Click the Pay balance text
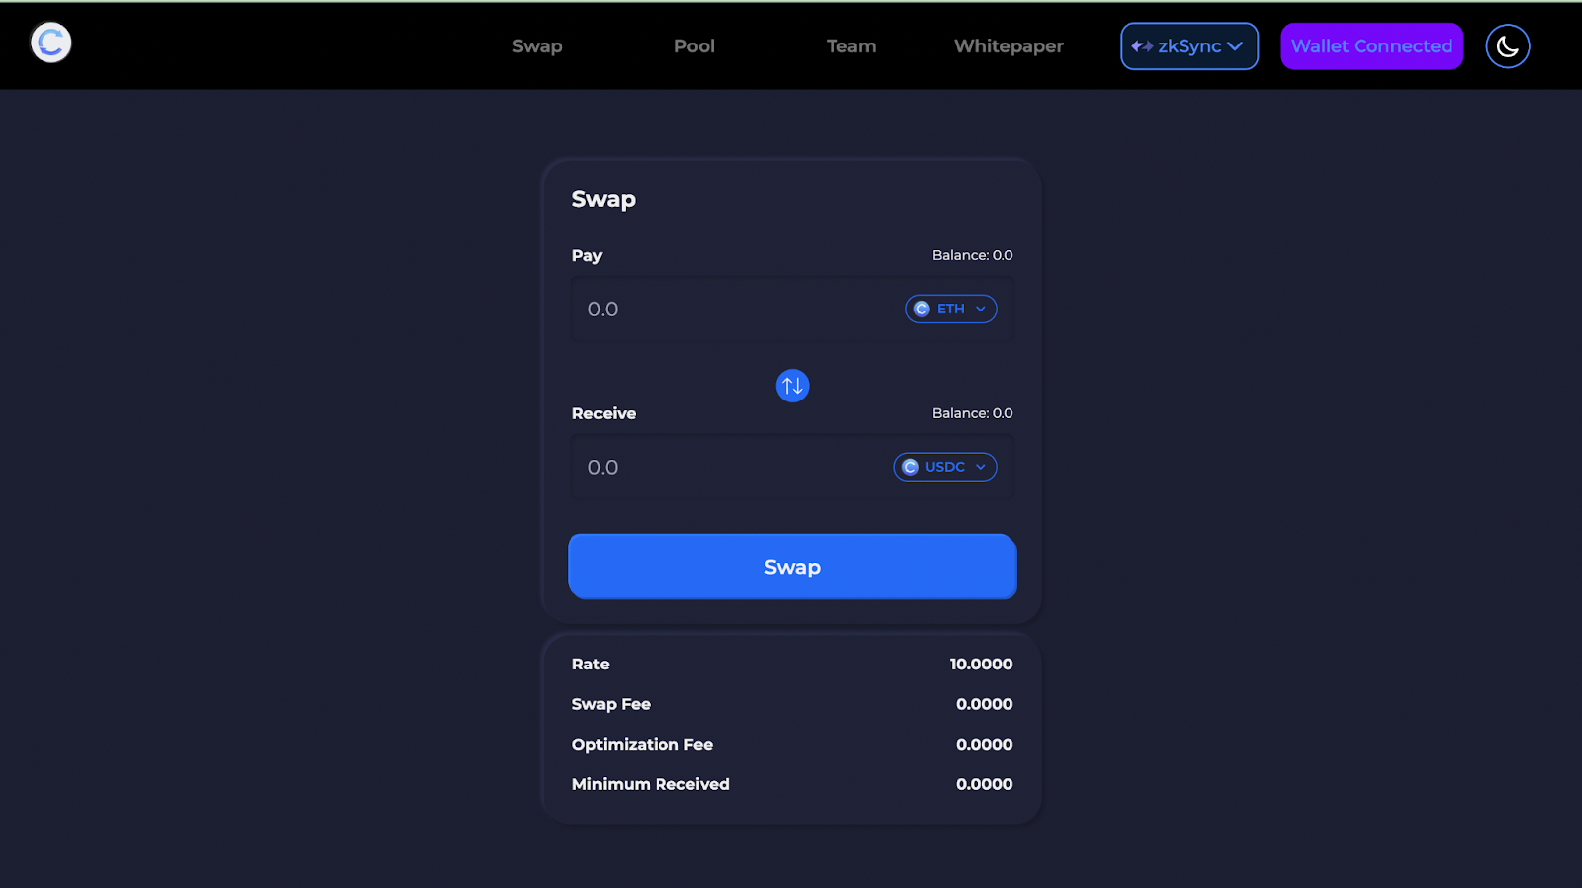 972,255
